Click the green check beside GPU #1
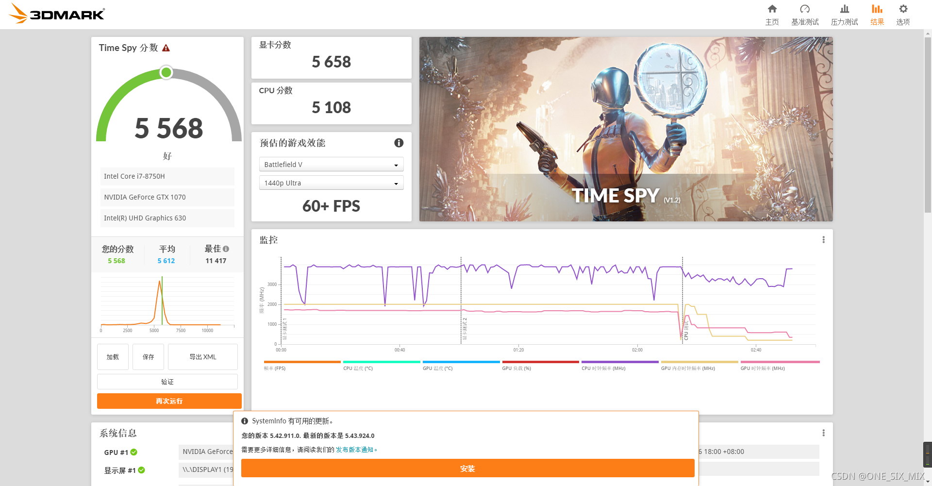This screenshot has width=932, height=486. tap(134, 452)
